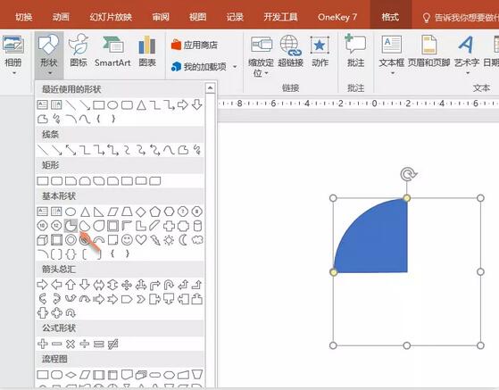Select the Plus sign equation shape
Screen dimensions: 499x390
[x=42, y=344]
